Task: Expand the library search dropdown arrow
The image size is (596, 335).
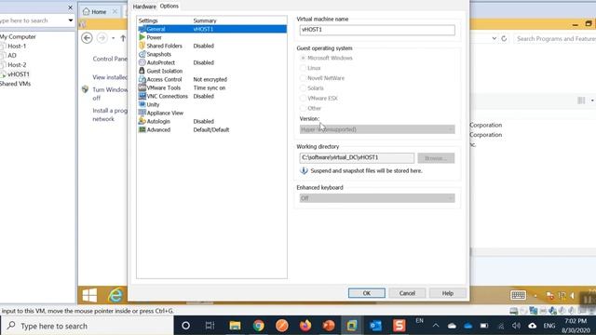Action: point(71,20)
